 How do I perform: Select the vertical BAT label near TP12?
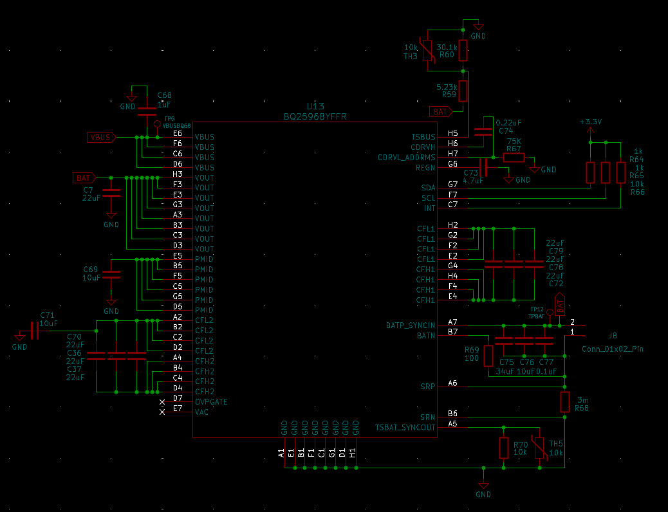pos(560,304)
